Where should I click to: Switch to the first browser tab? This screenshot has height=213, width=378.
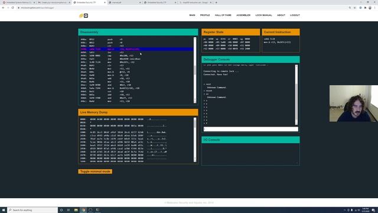coord(19,2)
